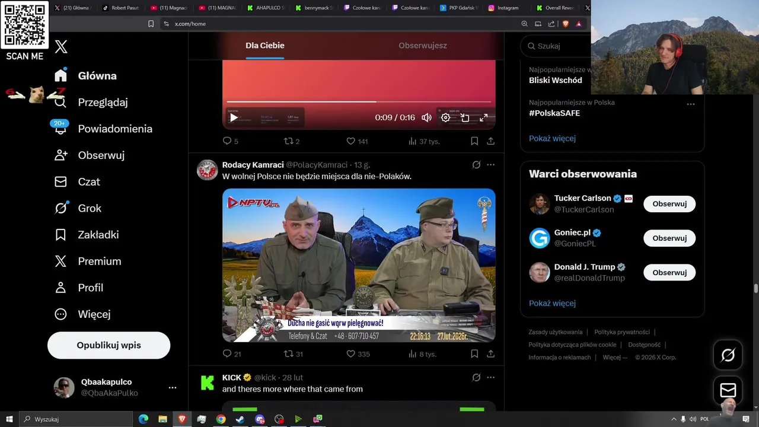Like the video post with 141 likes
This screenshot has height=427, width=759.
[357, 141]
